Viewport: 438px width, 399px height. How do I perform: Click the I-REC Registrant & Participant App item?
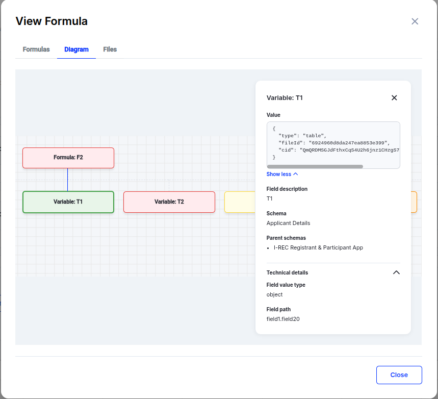[318, 247]
